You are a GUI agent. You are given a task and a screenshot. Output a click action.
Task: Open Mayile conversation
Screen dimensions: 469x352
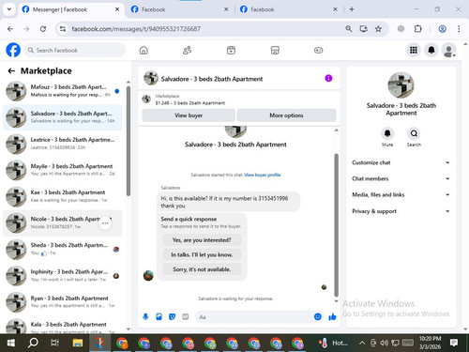[63, 170]
